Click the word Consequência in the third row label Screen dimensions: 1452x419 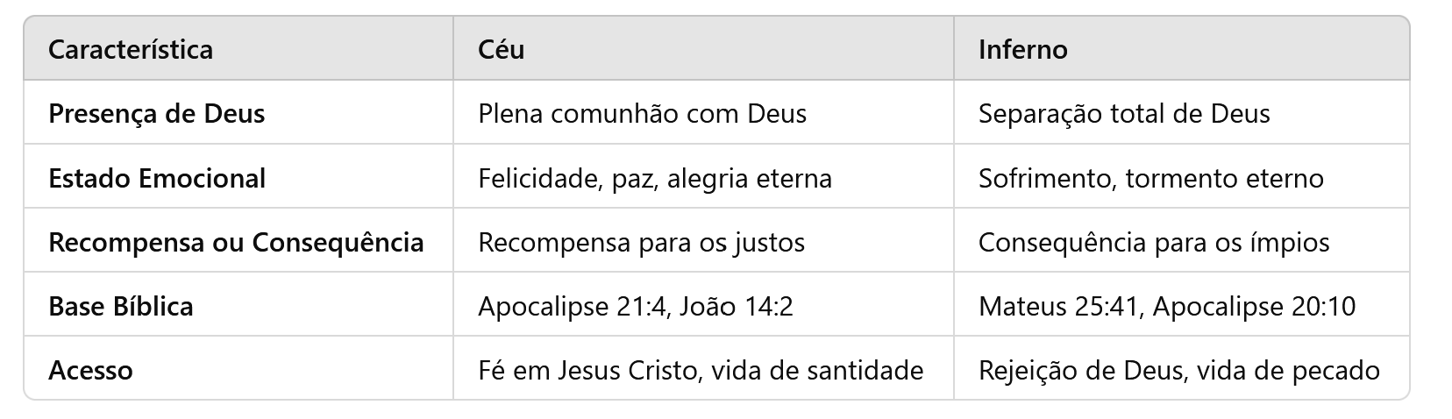338,242
